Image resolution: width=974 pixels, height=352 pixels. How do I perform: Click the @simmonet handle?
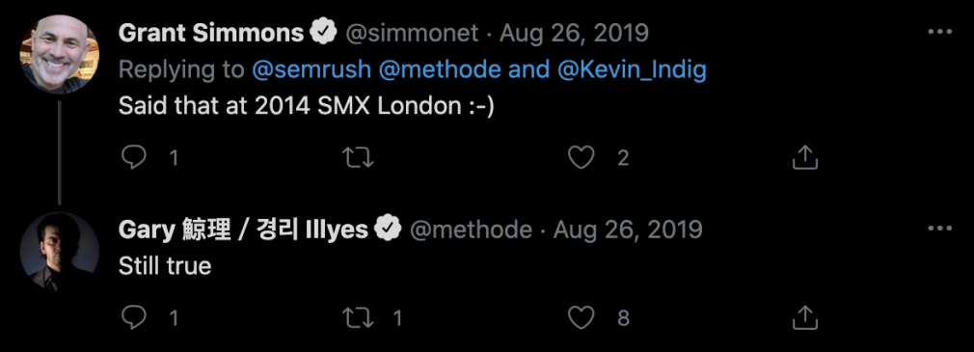pos(412,33)
